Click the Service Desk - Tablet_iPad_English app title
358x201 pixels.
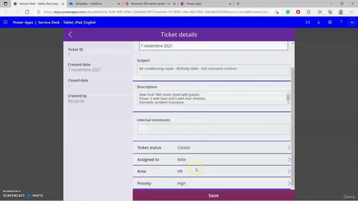67,22
